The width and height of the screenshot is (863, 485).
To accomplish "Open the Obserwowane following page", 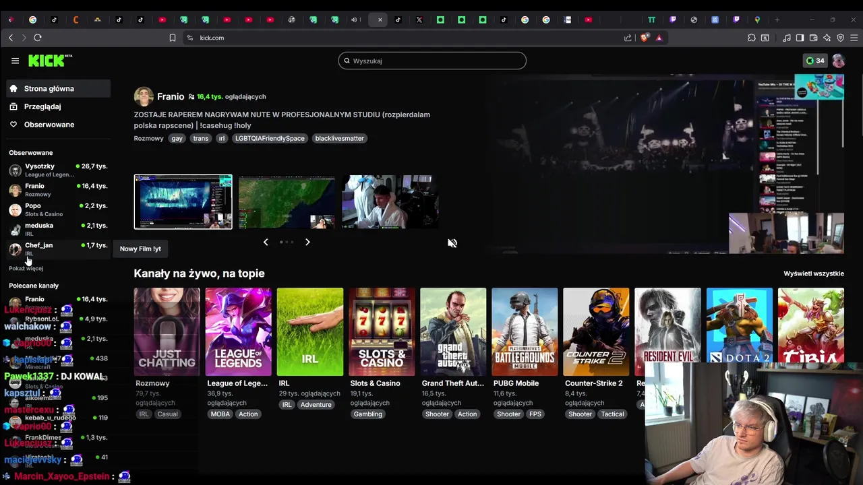I will coord(59,125).
